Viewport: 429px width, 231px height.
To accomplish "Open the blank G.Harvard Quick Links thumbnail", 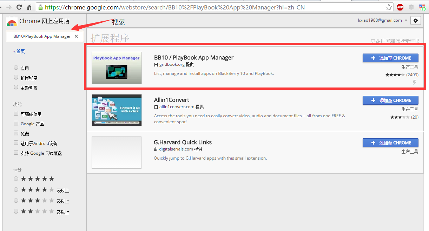I will coord(117,153).
